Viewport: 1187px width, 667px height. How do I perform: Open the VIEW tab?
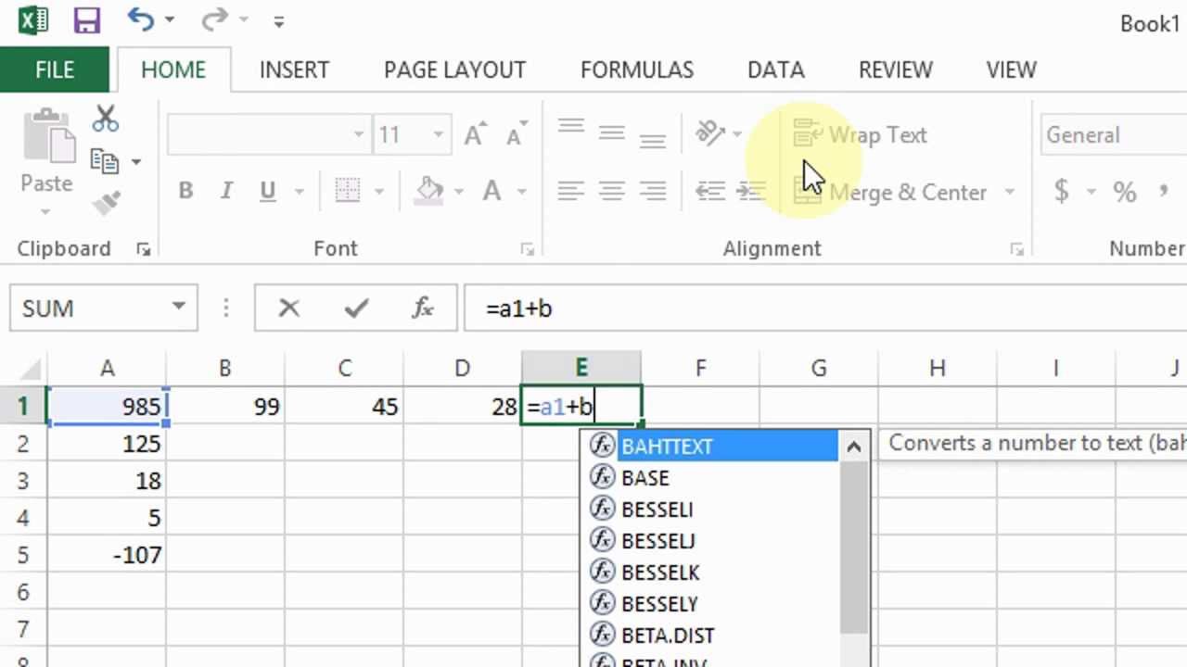[x=1011, y=70]
